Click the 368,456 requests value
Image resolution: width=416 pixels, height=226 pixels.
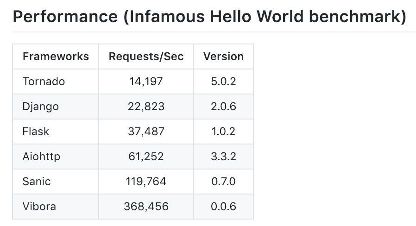pos(146,207)
